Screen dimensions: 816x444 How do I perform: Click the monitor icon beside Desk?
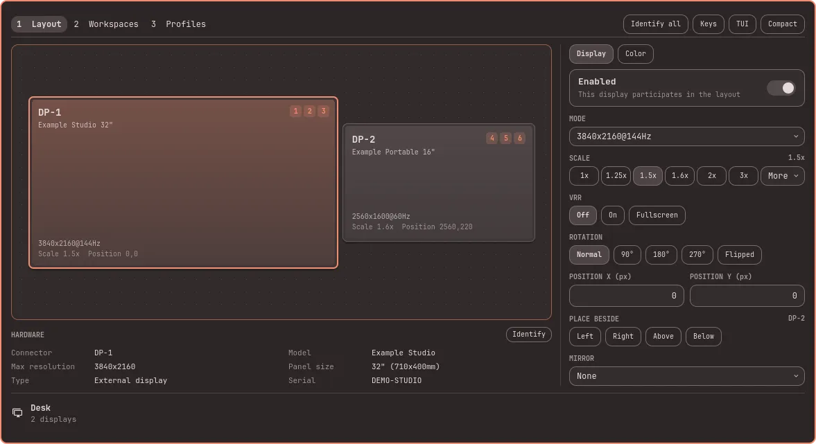click(17, 413)
